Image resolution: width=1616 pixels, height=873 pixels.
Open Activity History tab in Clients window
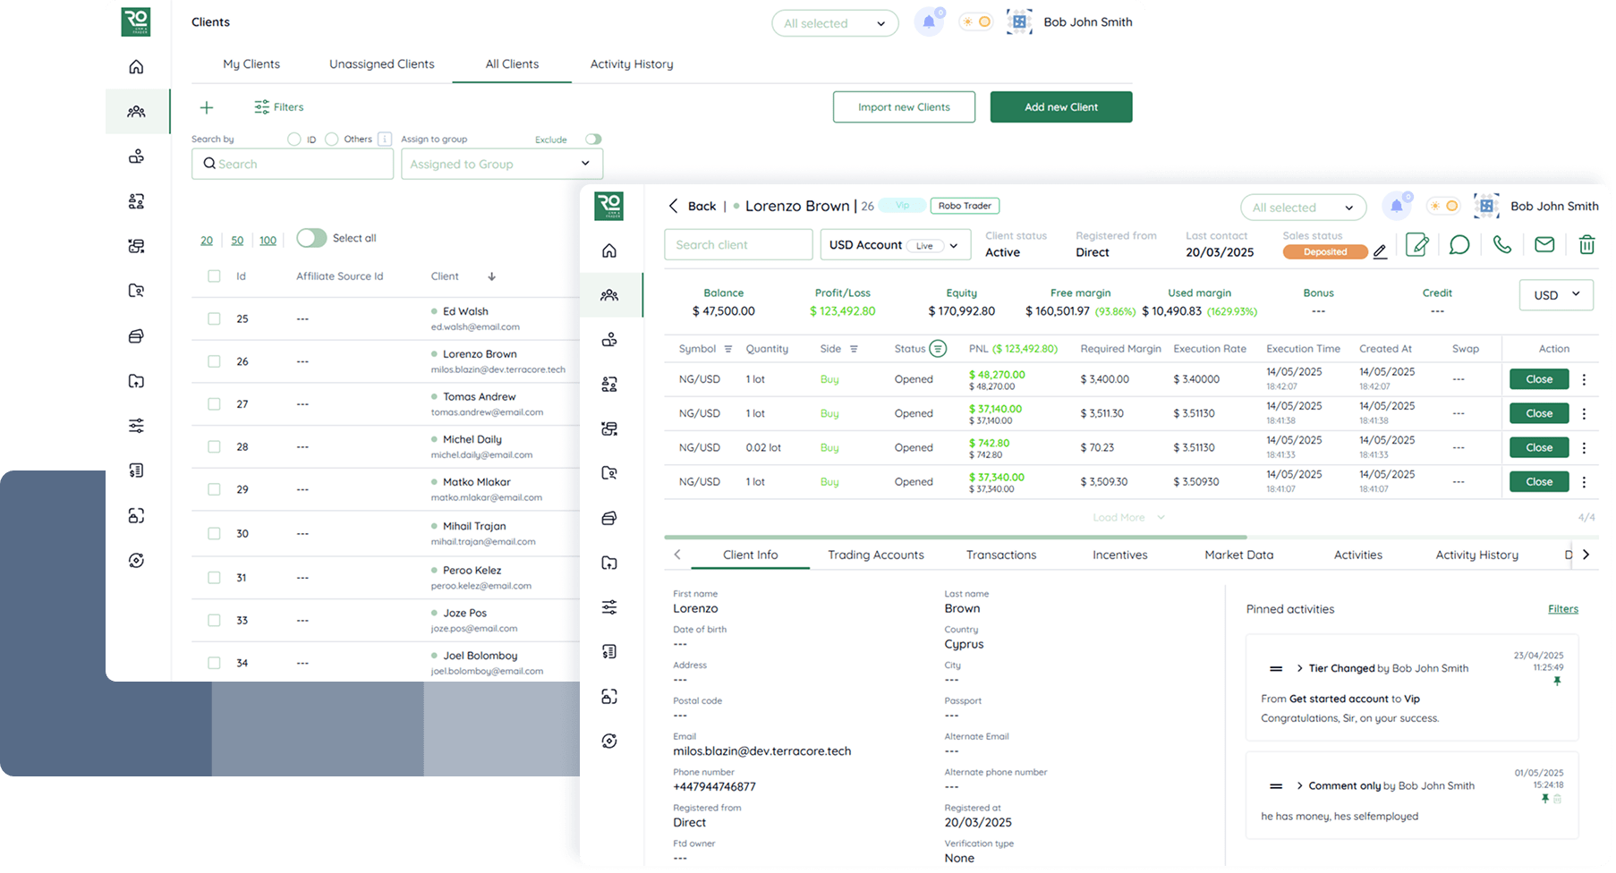point(632,64)
